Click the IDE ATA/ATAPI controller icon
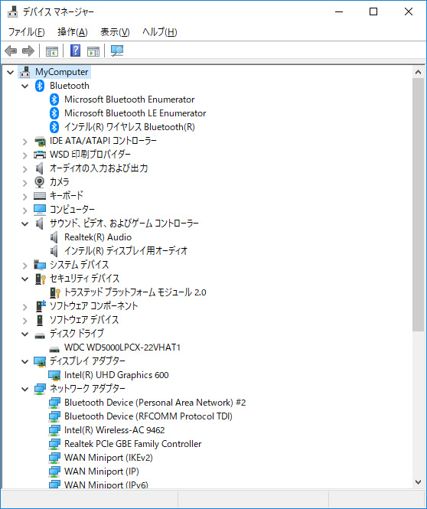427x509 pixels. [x=40, y=141]
